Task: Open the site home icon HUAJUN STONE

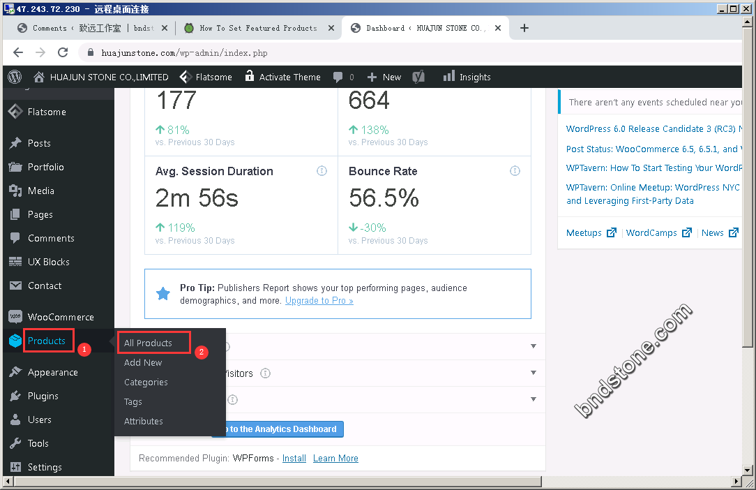Action: click(39, 77)
